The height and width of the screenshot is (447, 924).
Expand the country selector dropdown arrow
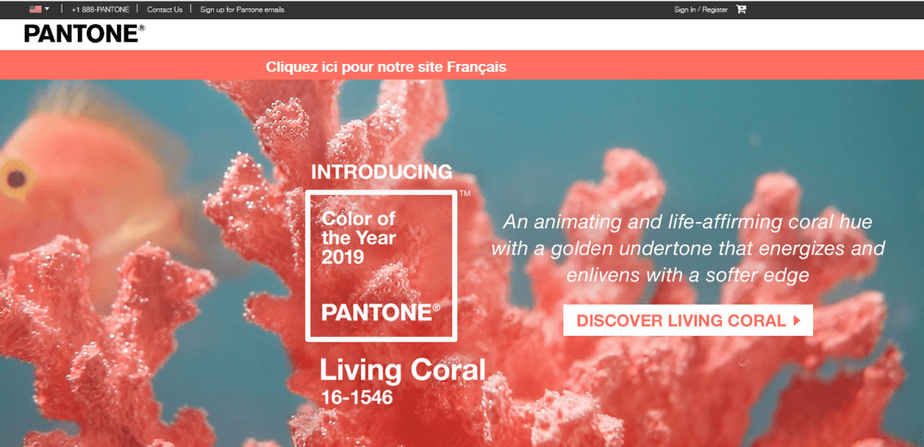click(x=47, y=9)
